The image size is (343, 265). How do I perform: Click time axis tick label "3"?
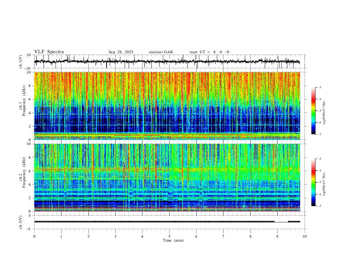(x=115, y=236)
